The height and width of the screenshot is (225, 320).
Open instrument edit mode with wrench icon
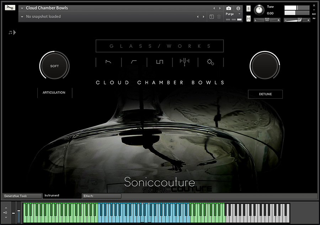click(10, 7)
